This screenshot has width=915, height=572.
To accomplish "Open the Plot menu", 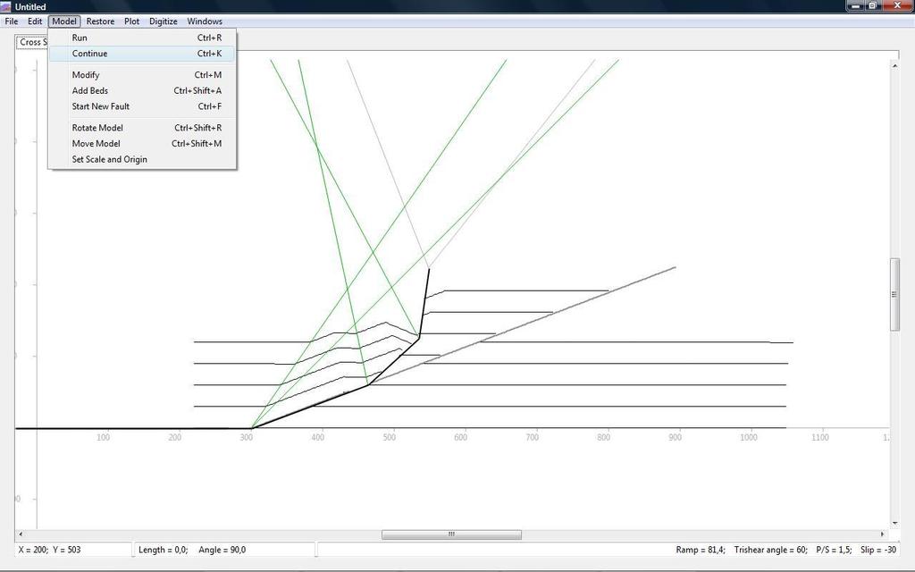I will [132, 21].
